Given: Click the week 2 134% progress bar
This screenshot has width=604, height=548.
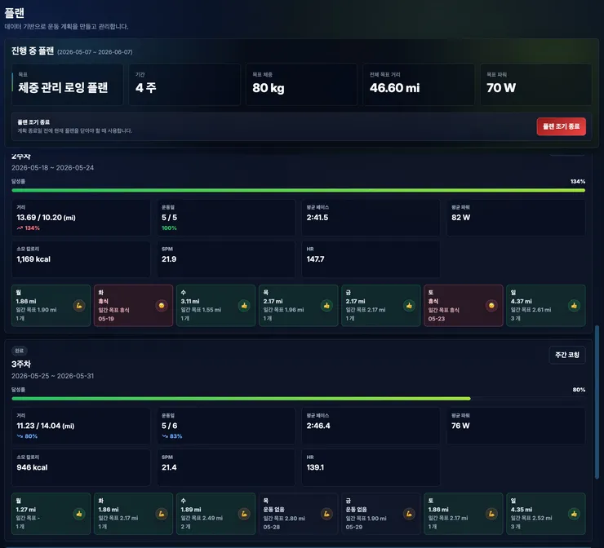Looking at the screenshot, I should point(299,190).
